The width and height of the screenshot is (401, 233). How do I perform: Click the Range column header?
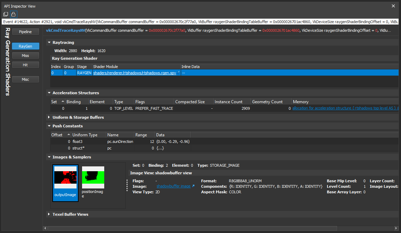point(145,135)
